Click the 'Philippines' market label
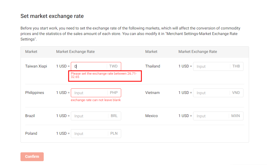 point(35,93)
